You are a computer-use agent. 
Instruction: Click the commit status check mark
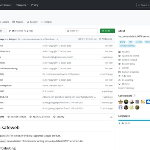pyautogui.click(x=58, y=39)
